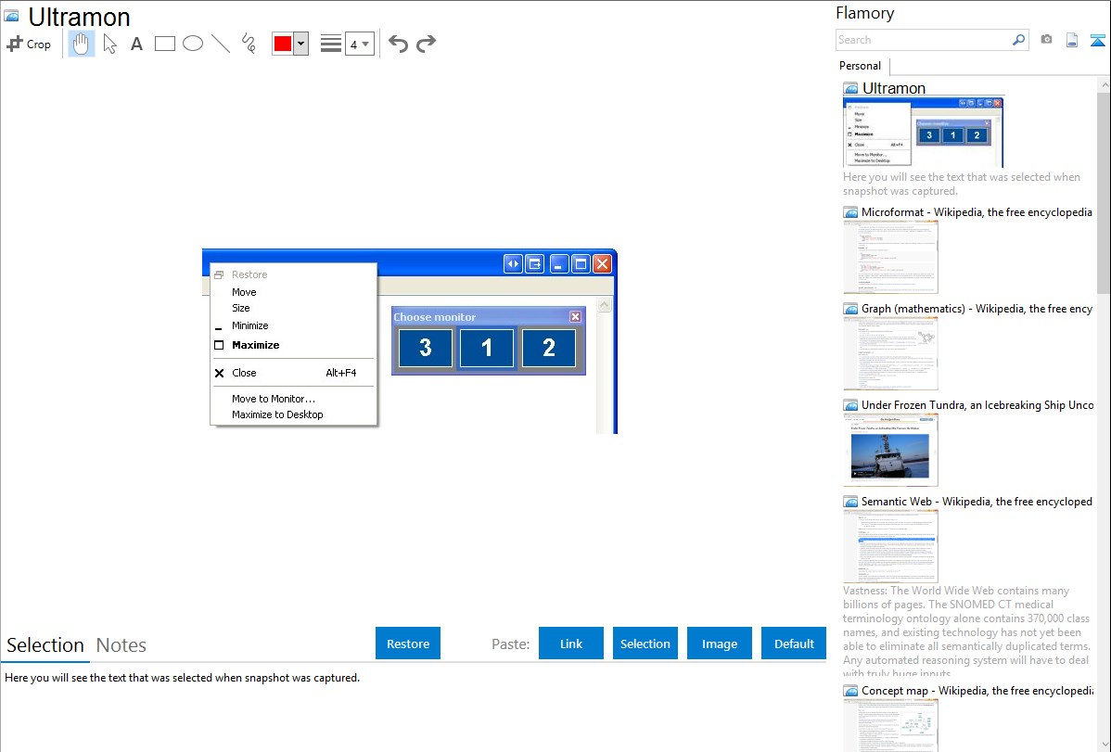Redo the last annotation

[x=426, y=44]
